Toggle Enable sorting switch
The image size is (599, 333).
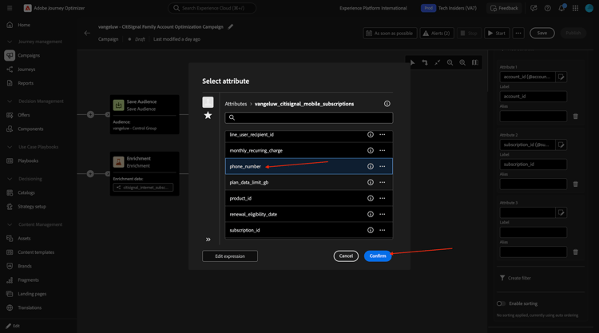tap(501, 303)
